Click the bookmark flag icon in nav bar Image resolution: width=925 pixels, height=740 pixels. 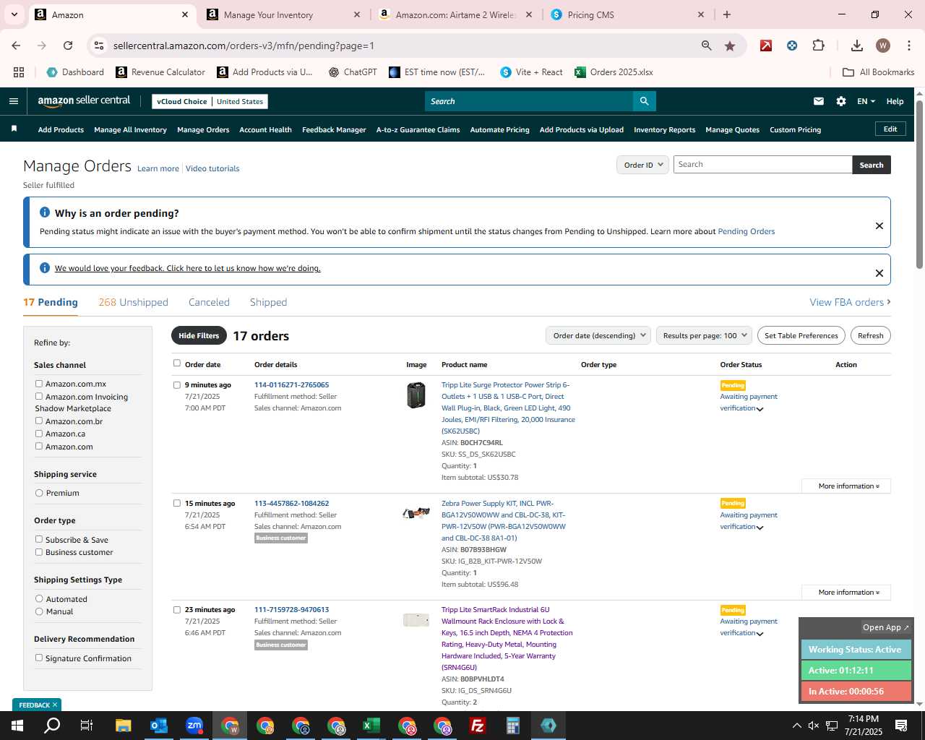tap(14, 129)
